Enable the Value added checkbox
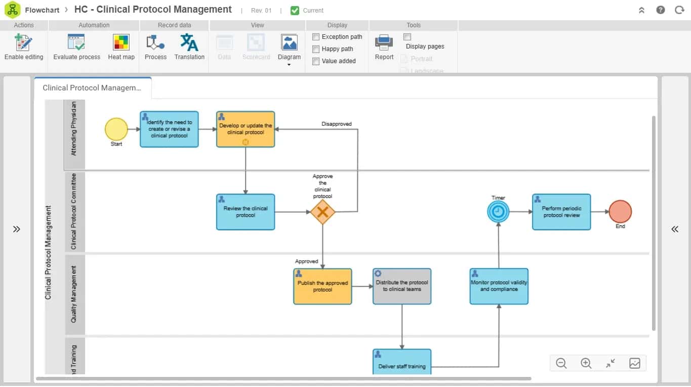 (316, 61)
